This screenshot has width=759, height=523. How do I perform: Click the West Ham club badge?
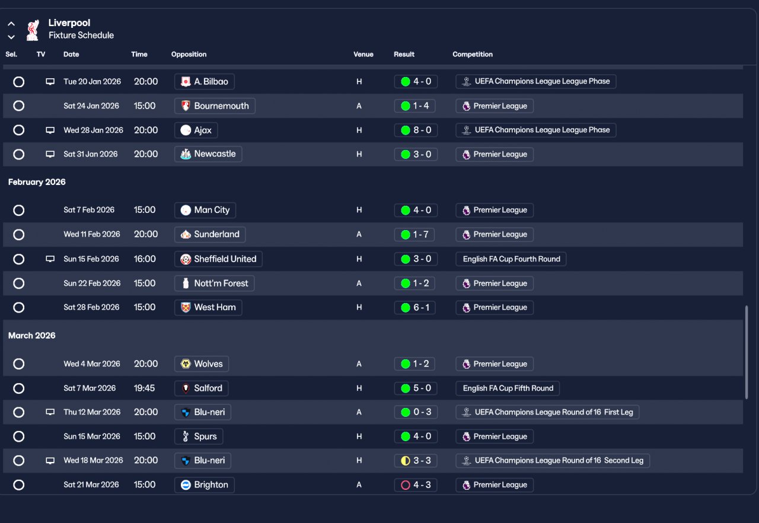(186, 308)
